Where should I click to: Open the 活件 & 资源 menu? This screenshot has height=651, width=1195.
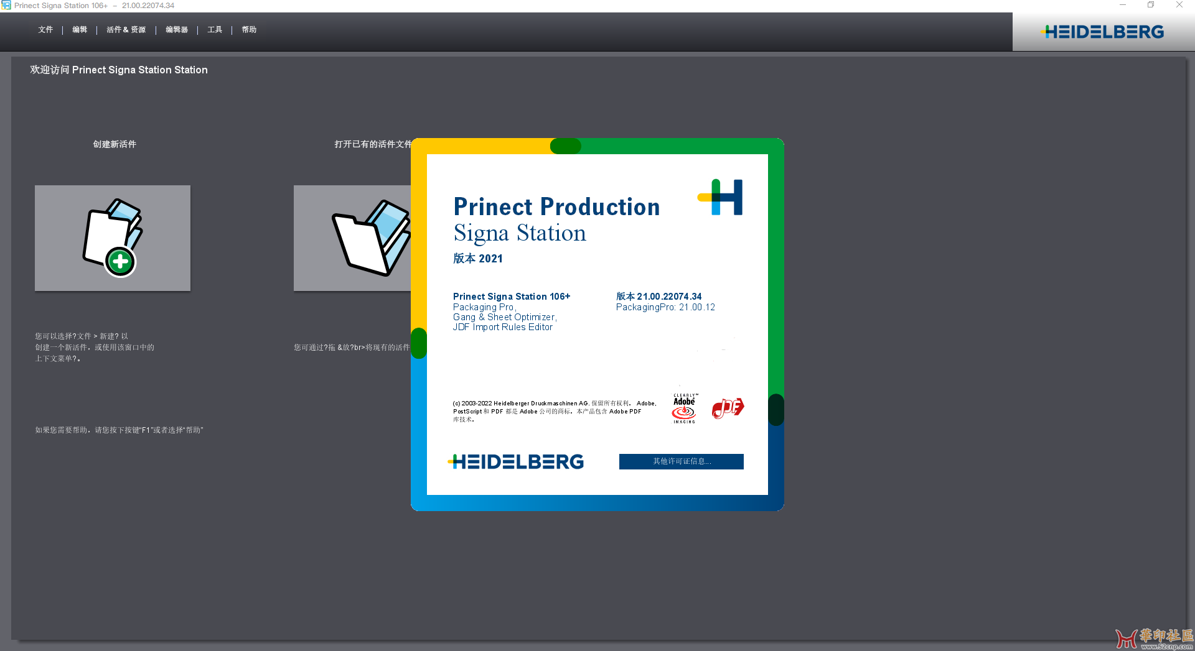pos(126,30)
